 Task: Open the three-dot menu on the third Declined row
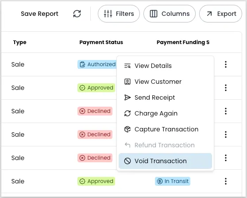coord(226,158)
